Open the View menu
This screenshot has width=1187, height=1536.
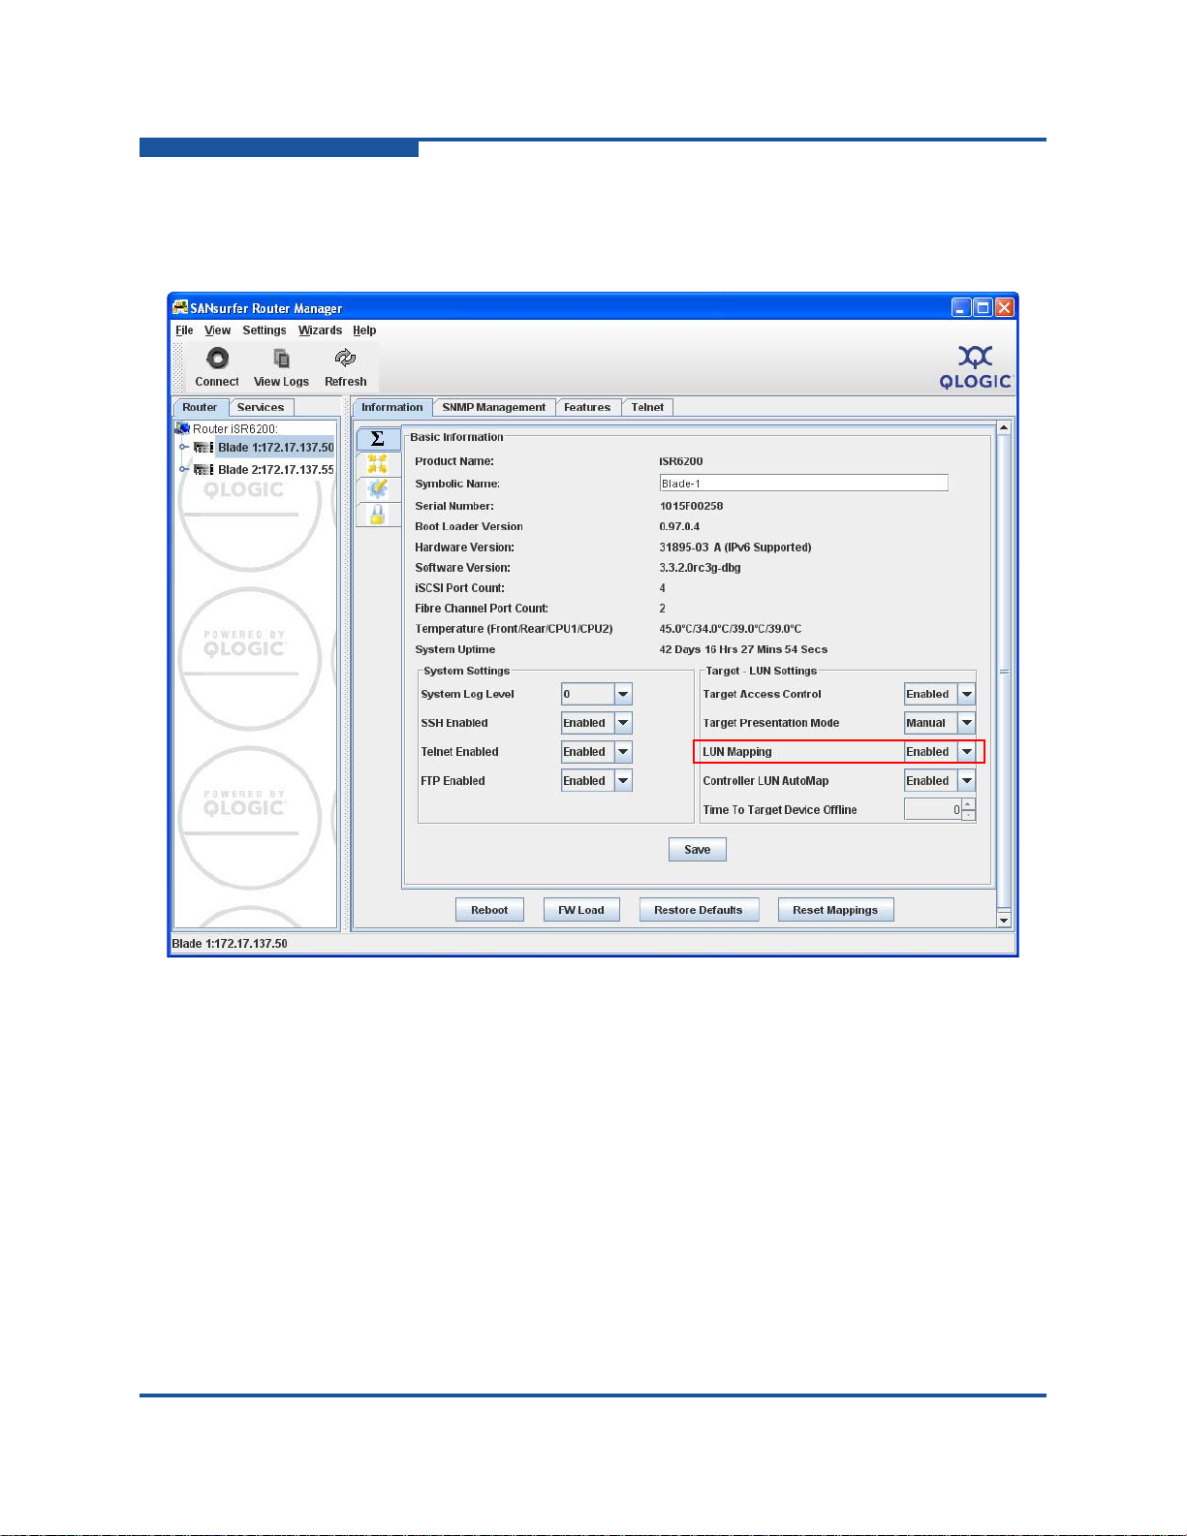click(217, 330)
